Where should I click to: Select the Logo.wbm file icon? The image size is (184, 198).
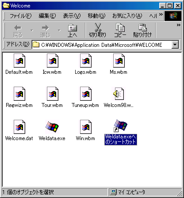coord(86,61)
